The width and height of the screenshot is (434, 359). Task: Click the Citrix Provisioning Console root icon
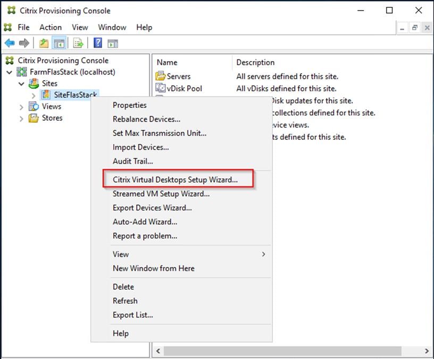tap(9, 60)
